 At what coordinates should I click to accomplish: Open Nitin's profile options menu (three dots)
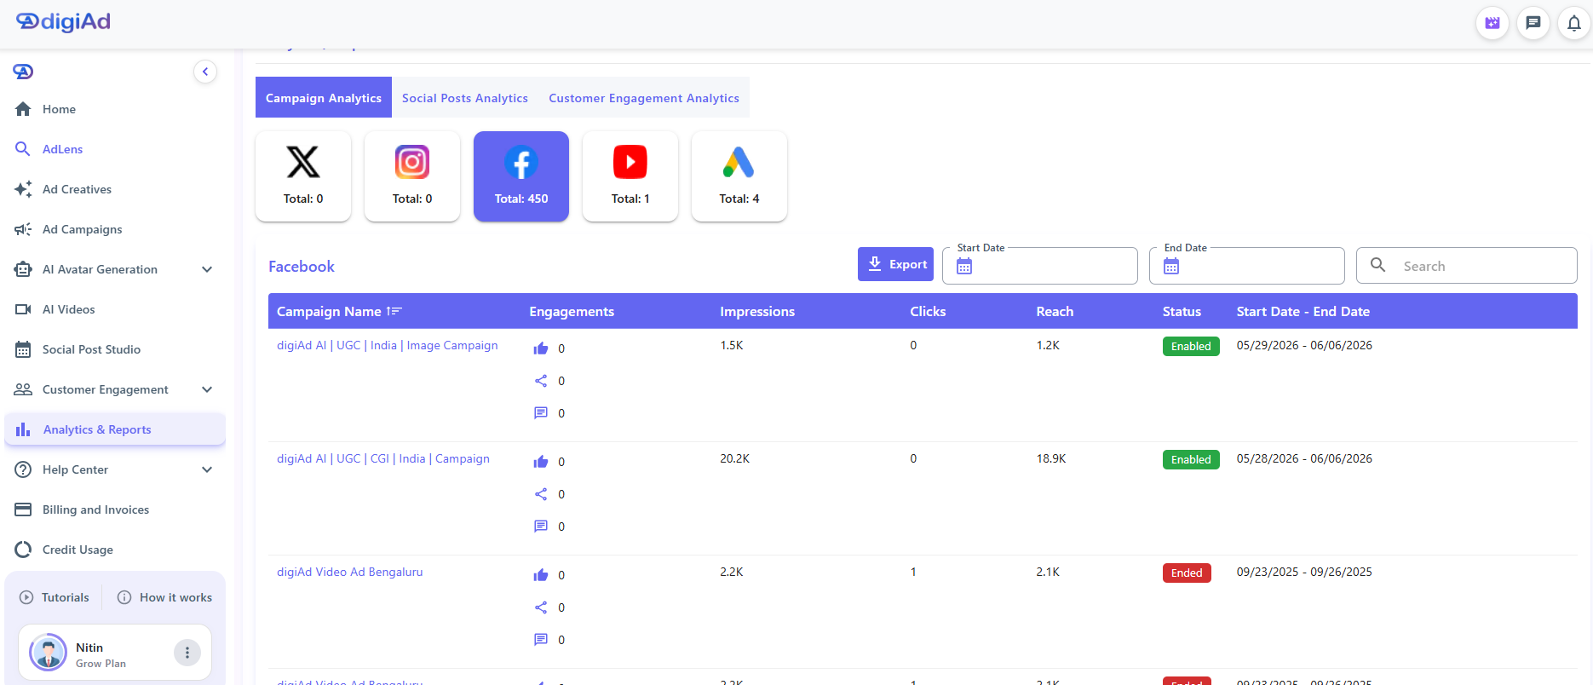(187, 653)
